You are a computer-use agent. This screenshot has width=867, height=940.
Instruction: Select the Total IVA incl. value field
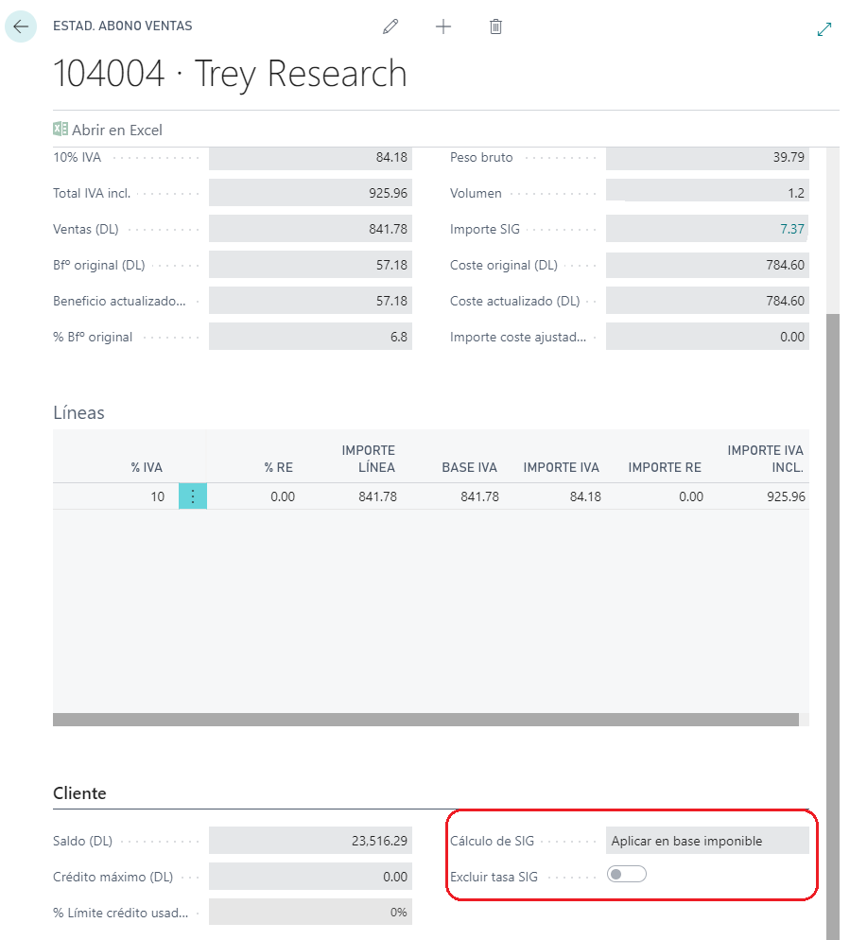[310, 193]
